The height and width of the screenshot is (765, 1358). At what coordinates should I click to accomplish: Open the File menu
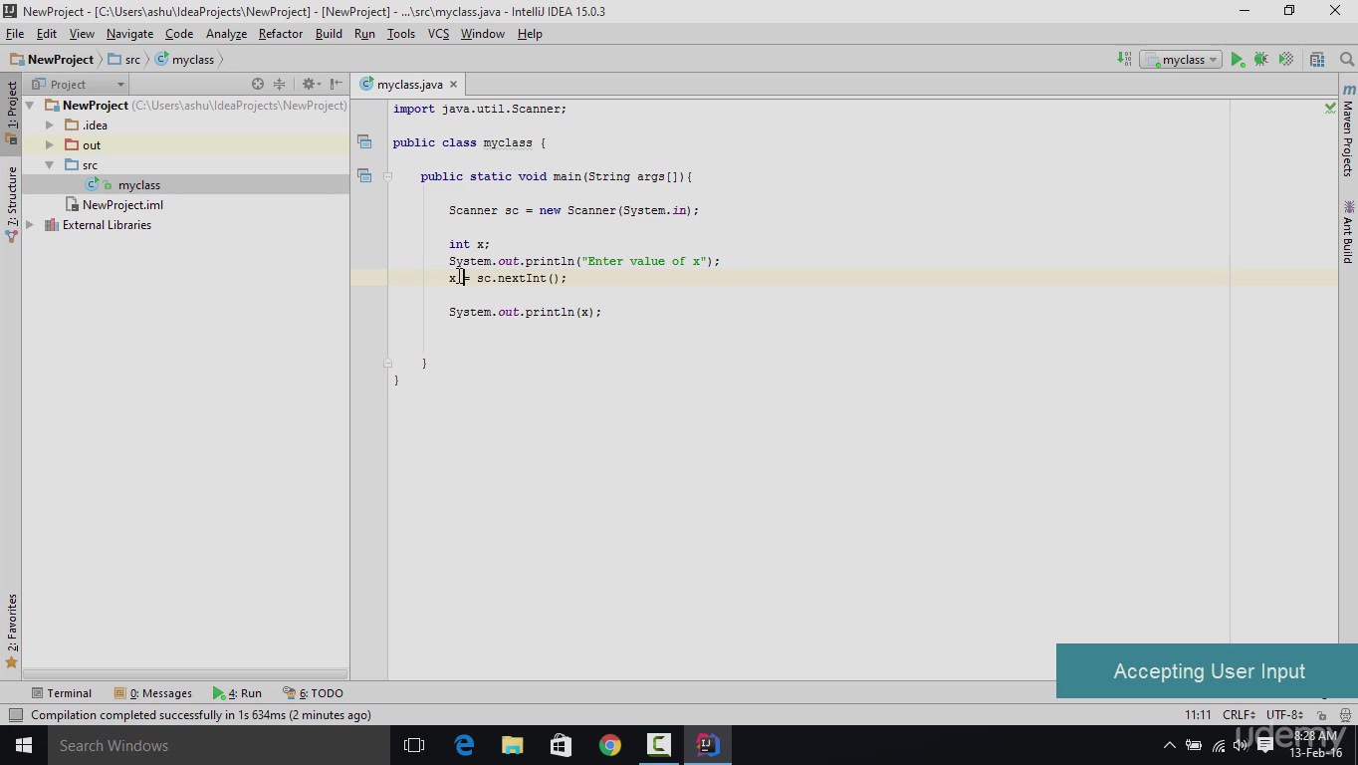(15, 34)
